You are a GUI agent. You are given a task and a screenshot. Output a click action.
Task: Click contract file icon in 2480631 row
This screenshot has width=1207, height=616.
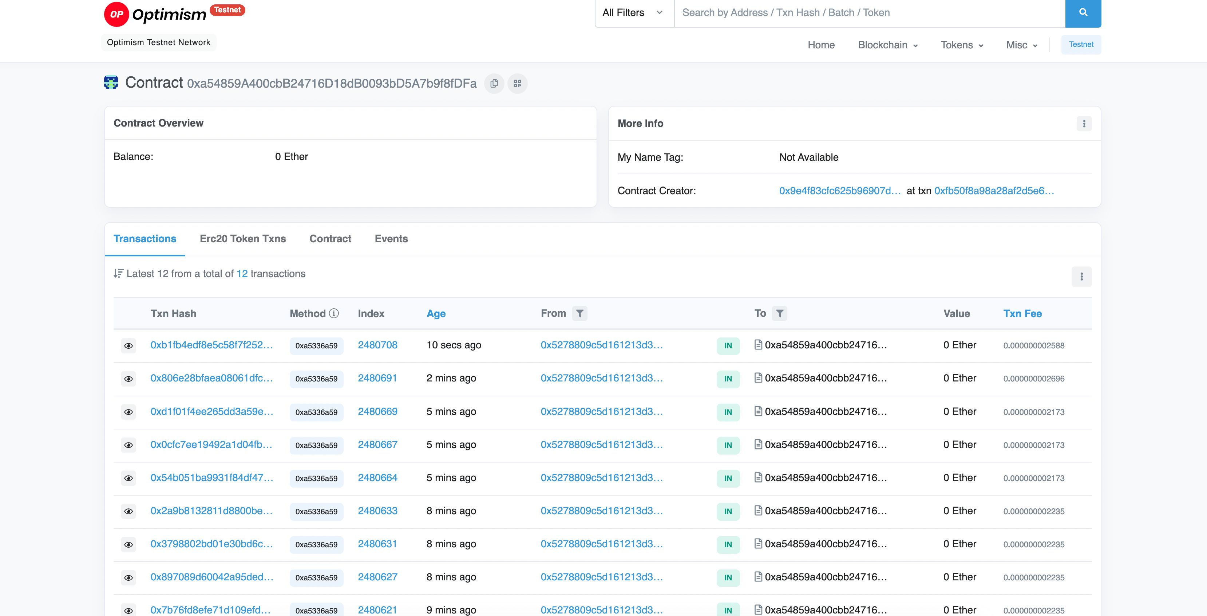click(x=758, y=544)
